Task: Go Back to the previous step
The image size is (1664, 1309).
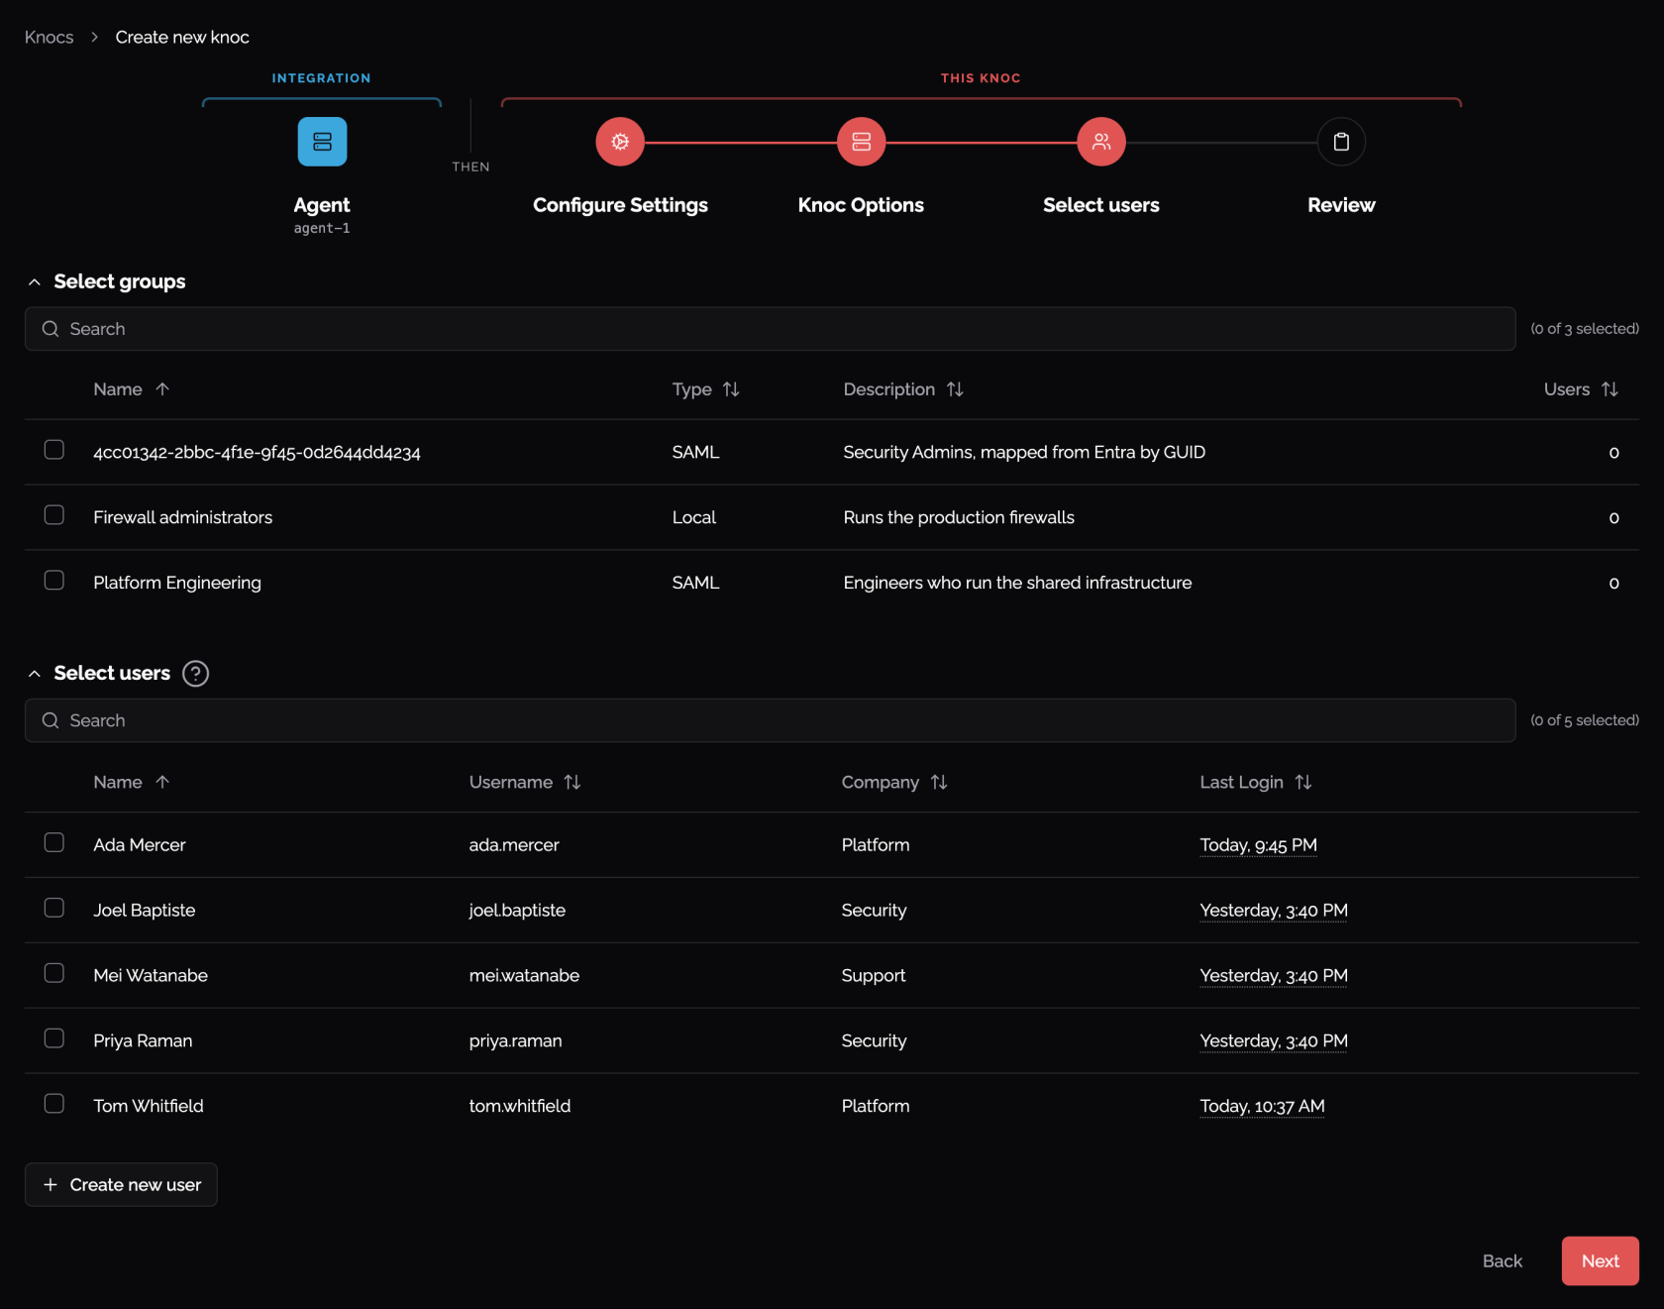Action: pos(1502,1260)
